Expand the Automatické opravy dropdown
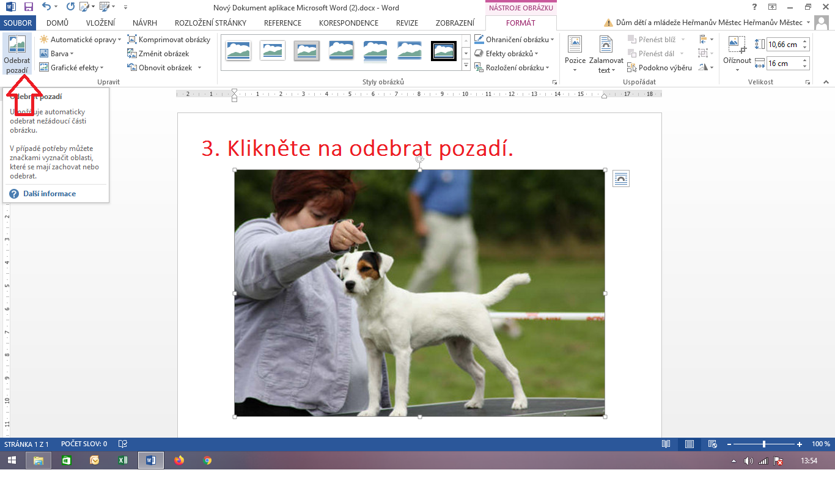 tap(81, 40)
